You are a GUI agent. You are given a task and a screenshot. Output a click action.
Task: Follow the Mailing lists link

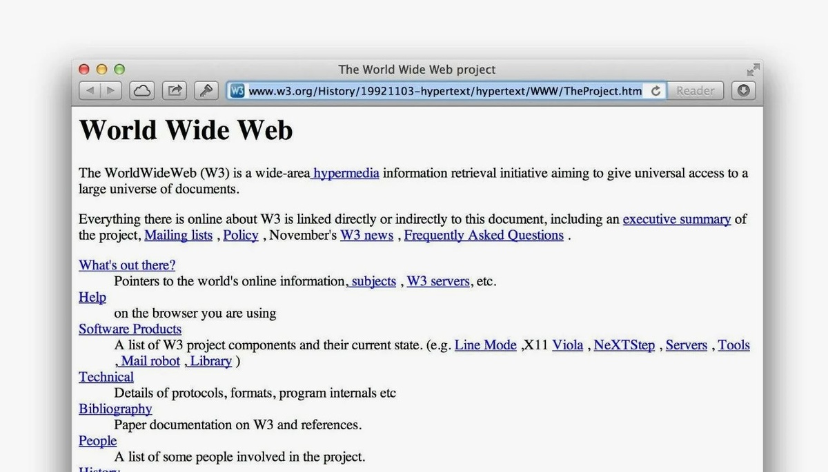[178, 235]
